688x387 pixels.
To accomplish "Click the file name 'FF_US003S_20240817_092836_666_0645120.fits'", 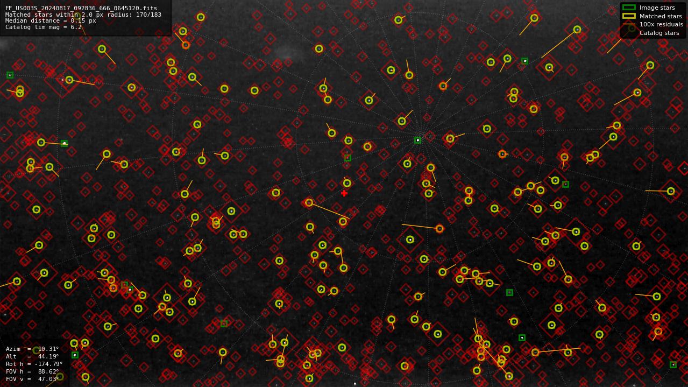I will [81, 9].
